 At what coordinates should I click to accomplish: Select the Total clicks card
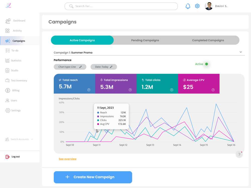point(157,84)
